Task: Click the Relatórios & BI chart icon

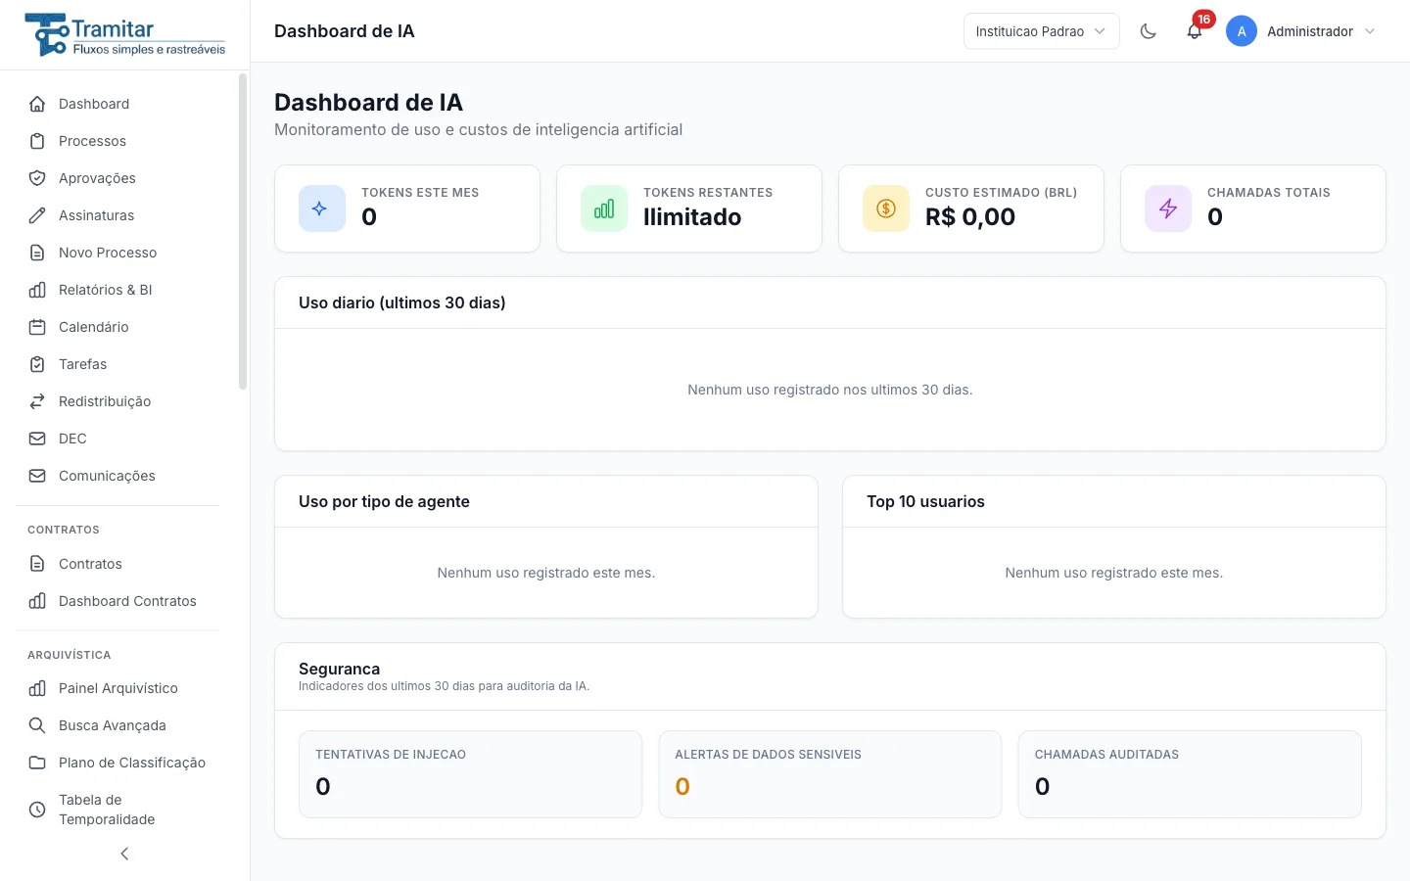Action: pyautogui.click(x=37, y=290)
